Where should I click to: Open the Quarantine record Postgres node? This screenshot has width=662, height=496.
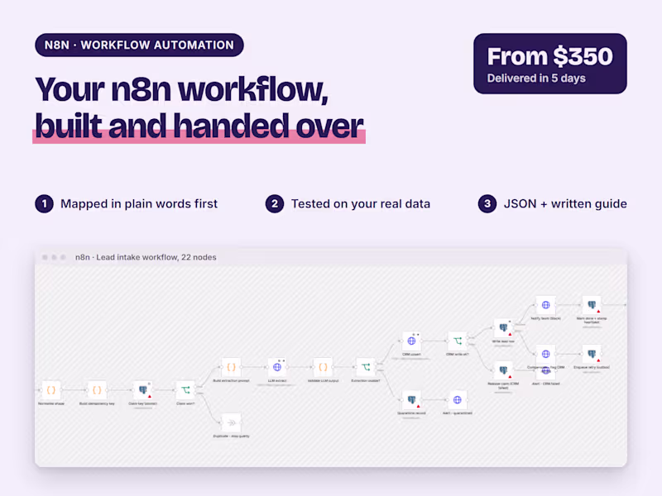click(x=411, y=400)
